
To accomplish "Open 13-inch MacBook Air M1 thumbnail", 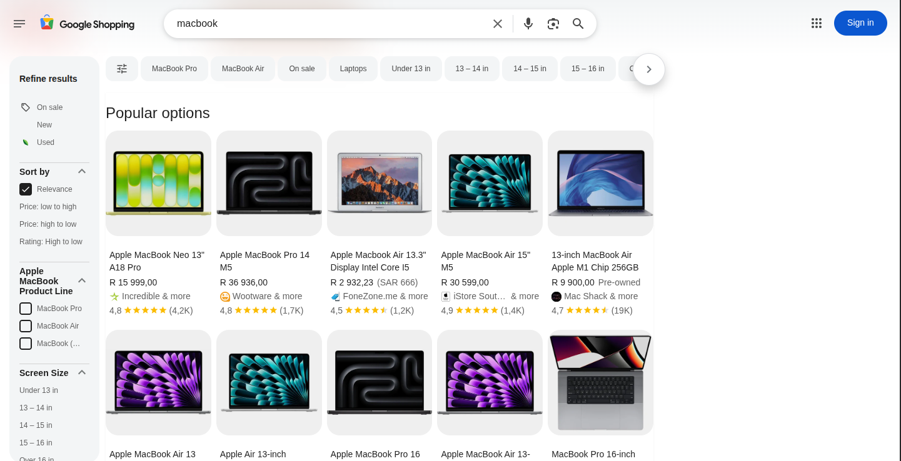I will click(x=600, y=183).
